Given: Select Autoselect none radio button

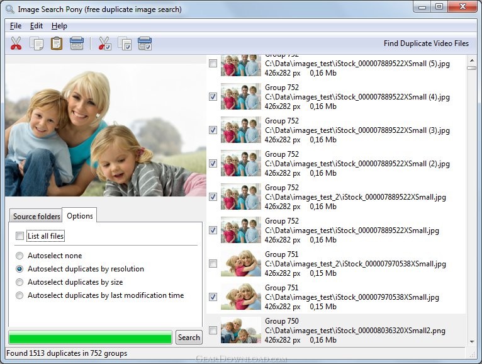Looking at the screenshot, I should (x=20, y=256).
